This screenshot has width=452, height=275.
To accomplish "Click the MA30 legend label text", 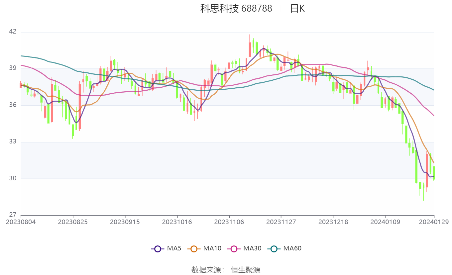I will pyautogui.click(x=252, y=248).
